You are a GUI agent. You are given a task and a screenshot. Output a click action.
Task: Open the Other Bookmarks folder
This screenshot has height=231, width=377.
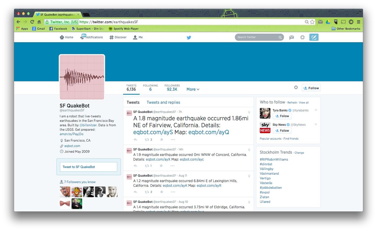[x=346, y=29]
